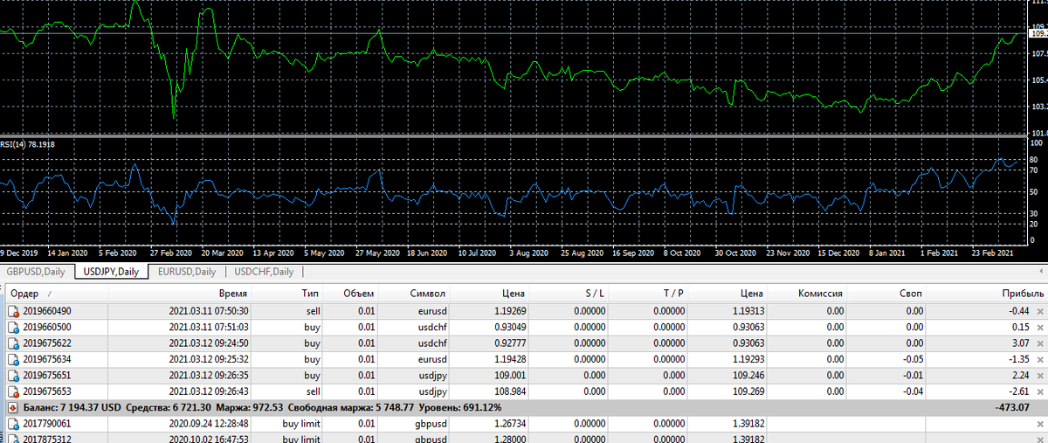1048x443 pixels.
Task: Select order number 2019675622
Action: point(47,343)
